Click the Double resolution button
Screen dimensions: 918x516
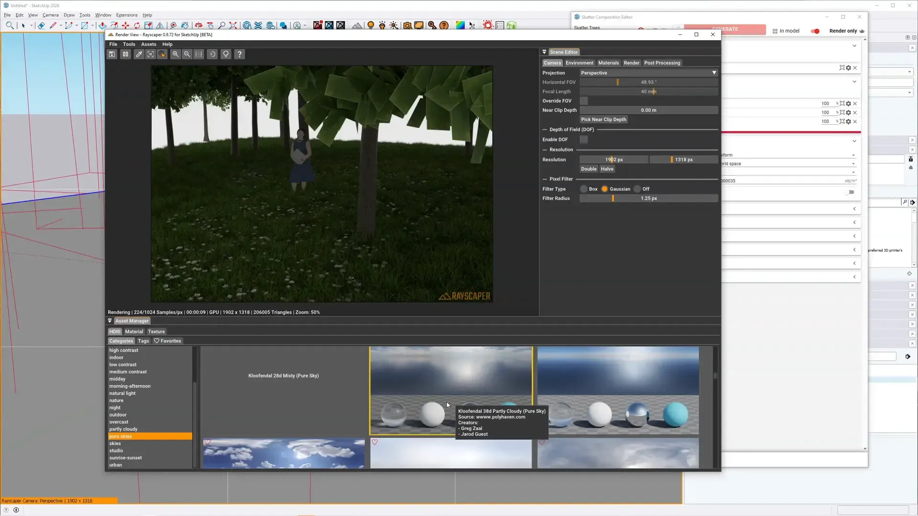coord(589,169)
